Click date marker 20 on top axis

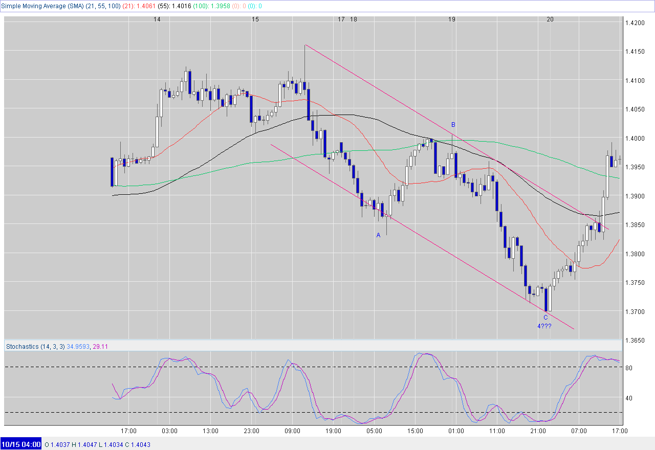pyautogui.click(x=550, y=19)
